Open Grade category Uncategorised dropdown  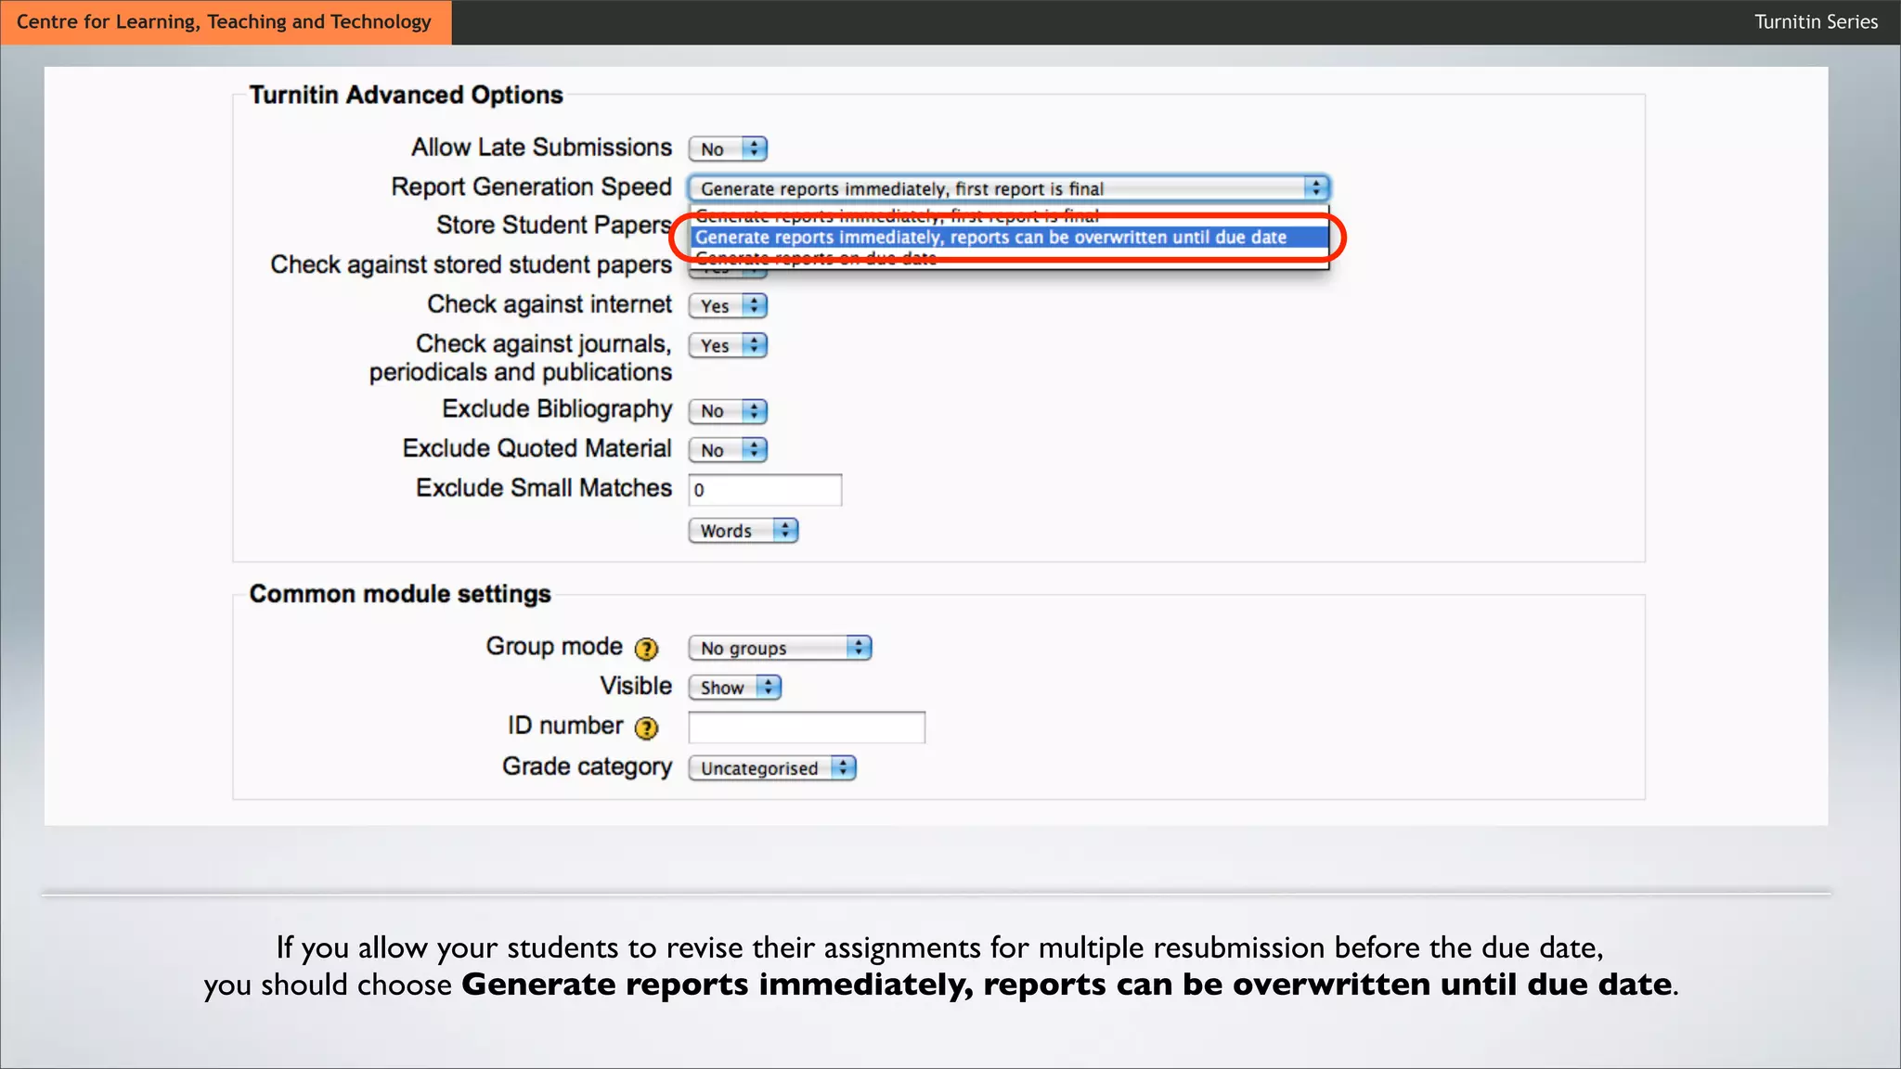(771, 768)
